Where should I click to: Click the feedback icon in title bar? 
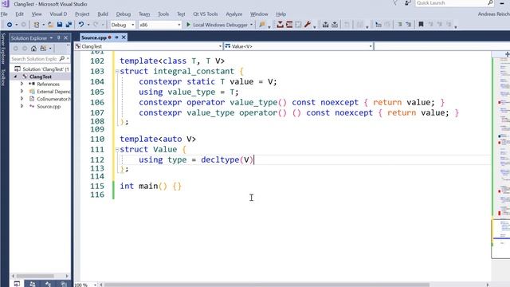[x=407, y=3]
